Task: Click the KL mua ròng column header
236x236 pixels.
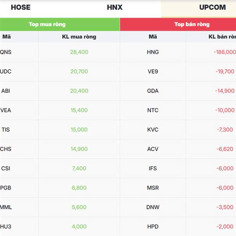Action: pyautogui.click(x=79, y=37)
